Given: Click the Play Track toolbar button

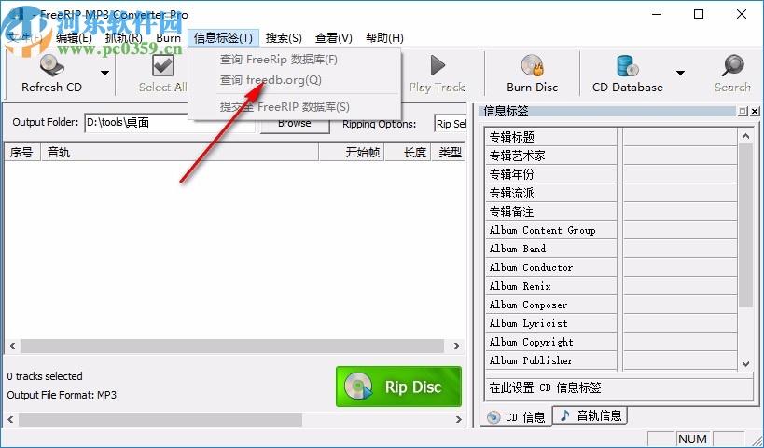Looking at the screenshot, I should pyautogui.click(x=438, y=74).
